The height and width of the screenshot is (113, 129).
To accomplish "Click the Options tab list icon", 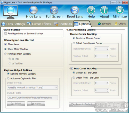I will tap(76, 24).
